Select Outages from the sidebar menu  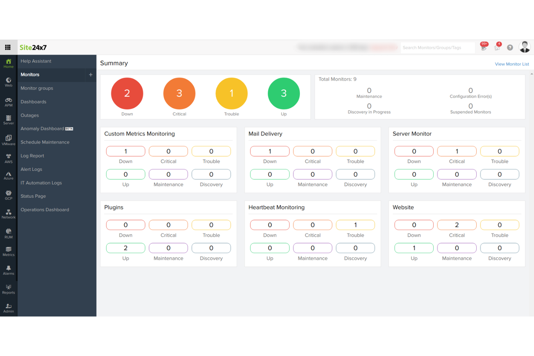point(30,115)
